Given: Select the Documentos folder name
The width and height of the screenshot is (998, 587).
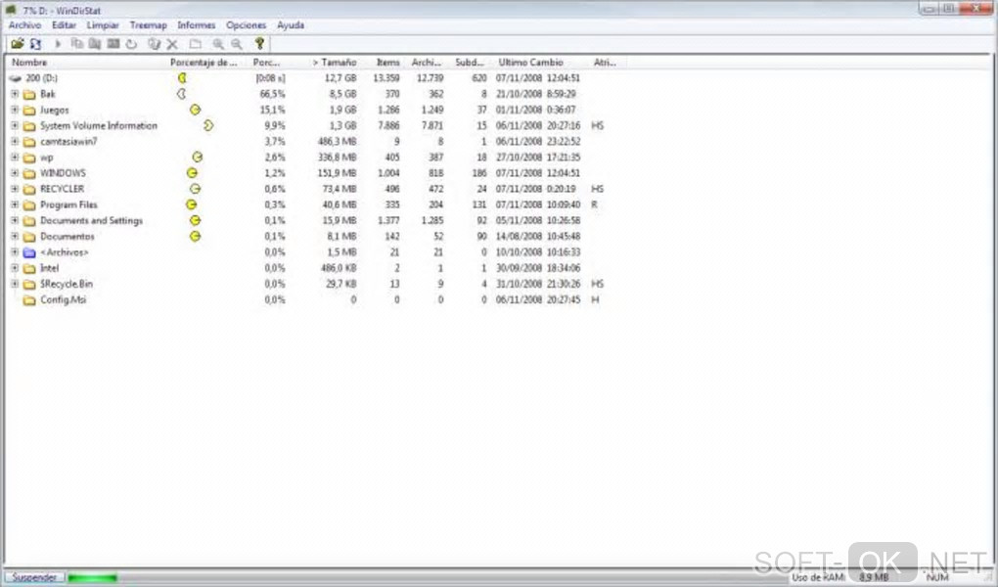Looking at the screenshot, I should coord(67,237).
